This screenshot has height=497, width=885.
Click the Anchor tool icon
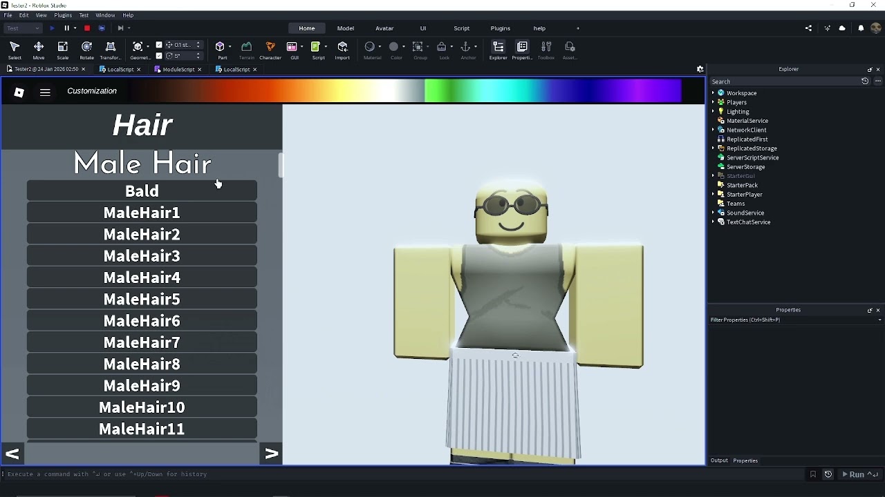(466, 47)
